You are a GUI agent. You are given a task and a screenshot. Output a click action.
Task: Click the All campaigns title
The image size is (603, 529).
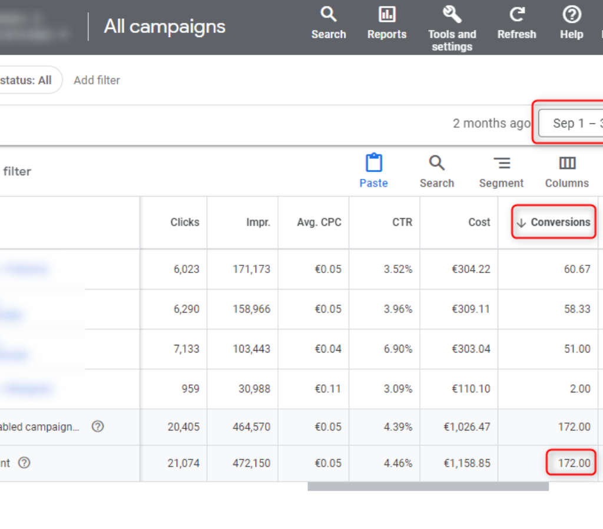click(164, 26)
